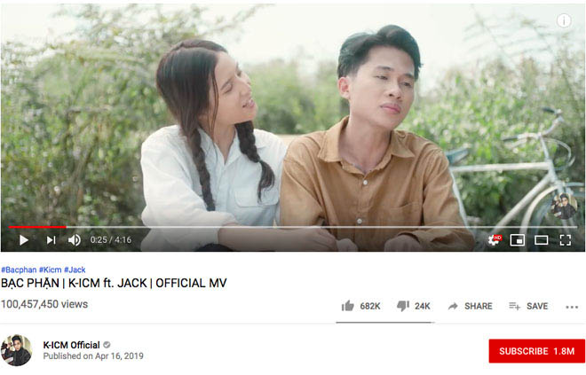Subscribe to the channel with SUBSCRIBE 1.8M
The image size is (586, 375).
536,351
